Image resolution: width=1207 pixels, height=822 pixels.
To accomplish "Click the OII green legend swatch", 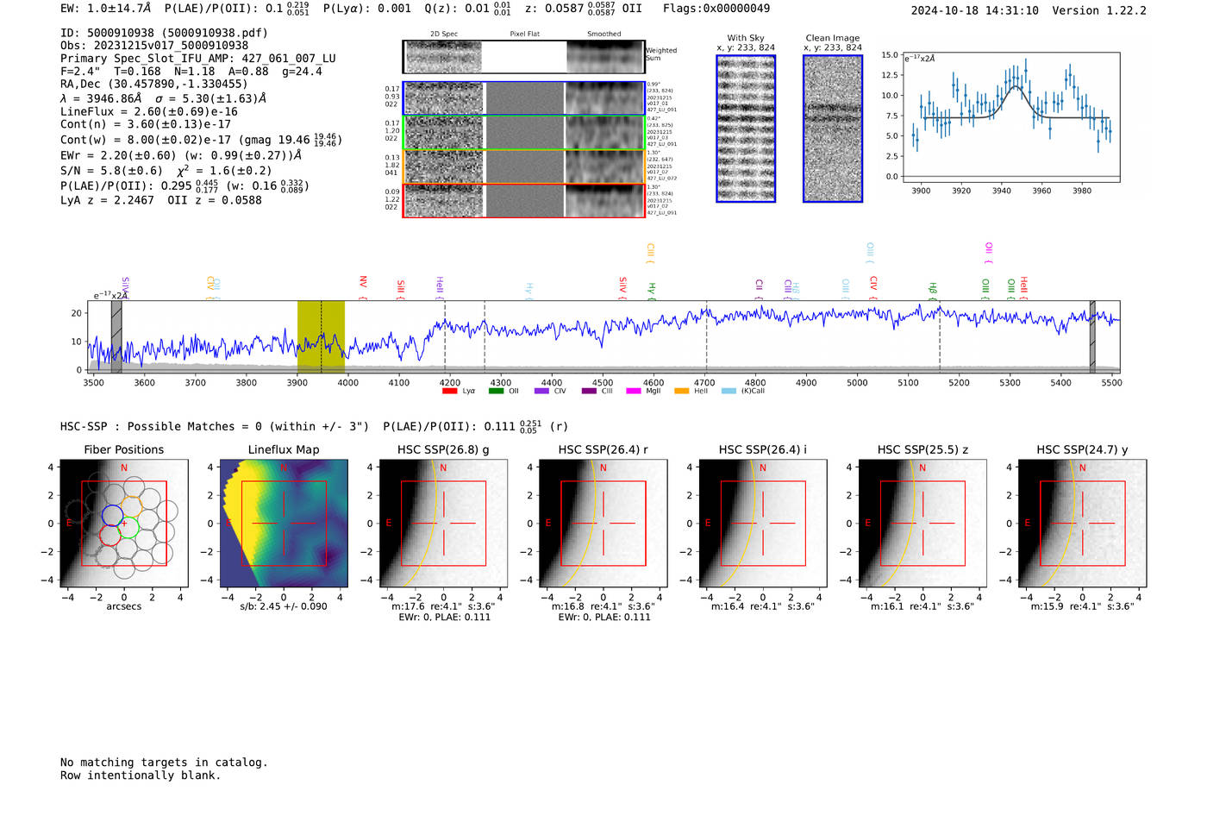I will coord(496,391).
